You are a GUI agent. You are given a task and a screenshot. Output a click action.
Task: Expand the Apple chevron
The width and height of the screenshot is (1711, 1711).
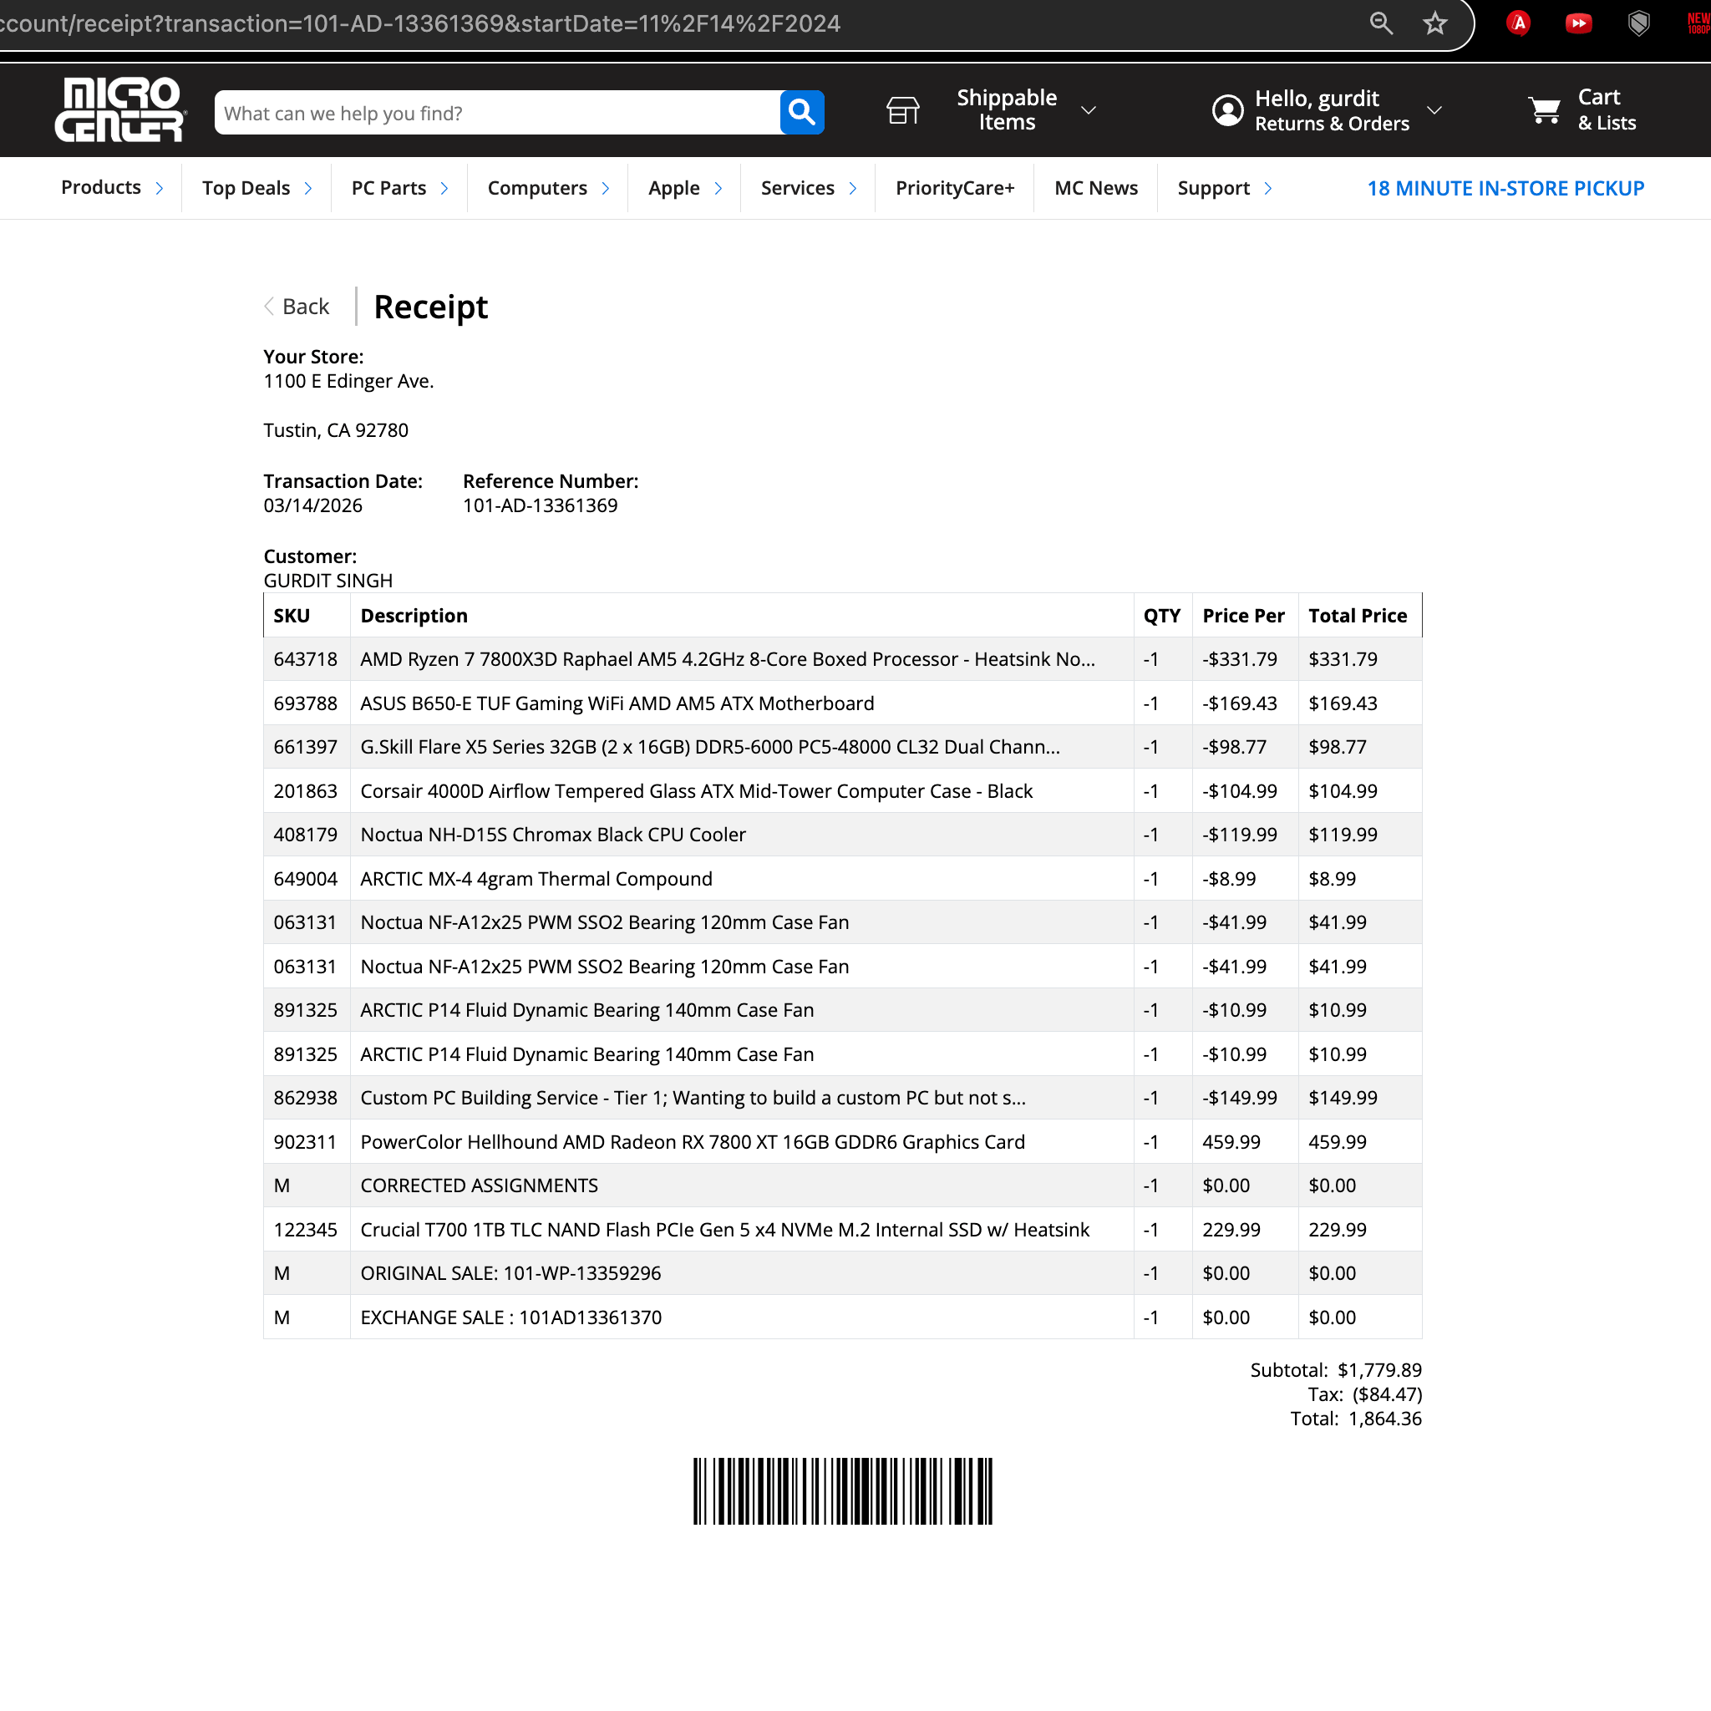pyautogui.click(x=718, y=188)
